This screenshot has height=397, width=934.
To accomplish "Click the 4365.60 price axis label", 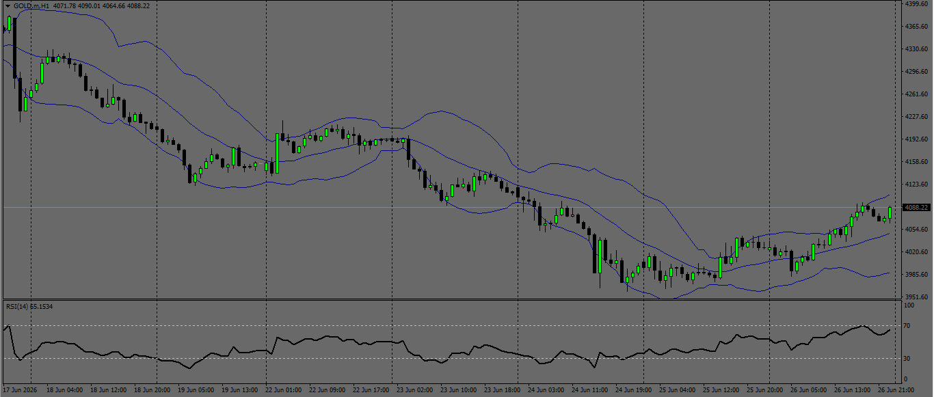I will (916, 27).
